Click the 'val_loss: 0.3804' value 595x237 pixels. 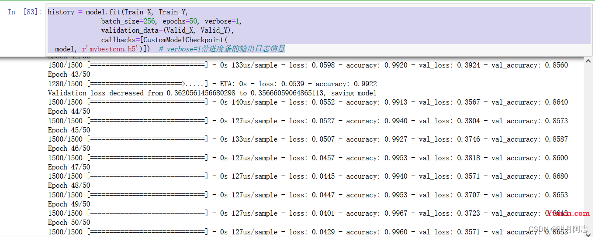click(x=449, y=121)
